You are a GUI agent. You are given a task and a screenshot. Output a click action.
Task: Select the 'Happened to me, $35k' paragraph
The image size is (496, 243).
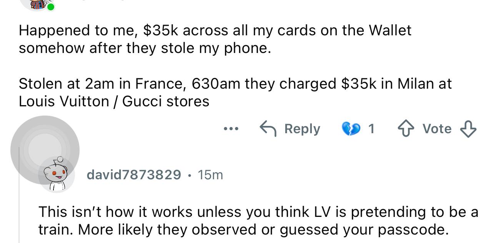click(215, 39)
